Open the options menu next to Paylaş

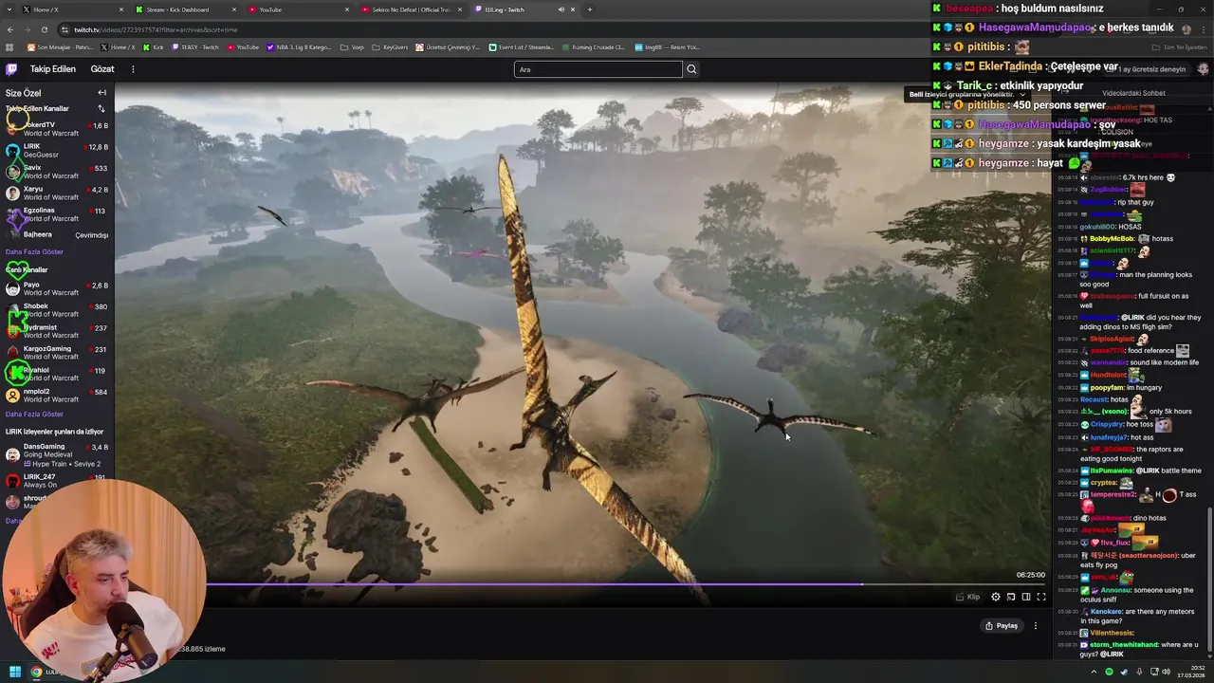tap(1036, 626)
